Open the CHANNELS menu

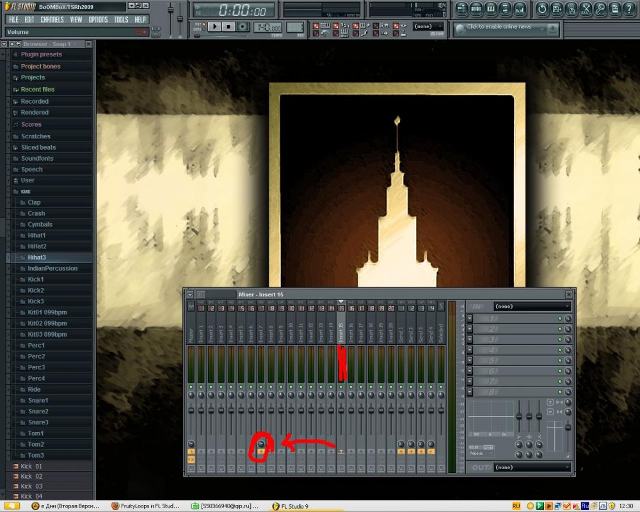(52, 20)
